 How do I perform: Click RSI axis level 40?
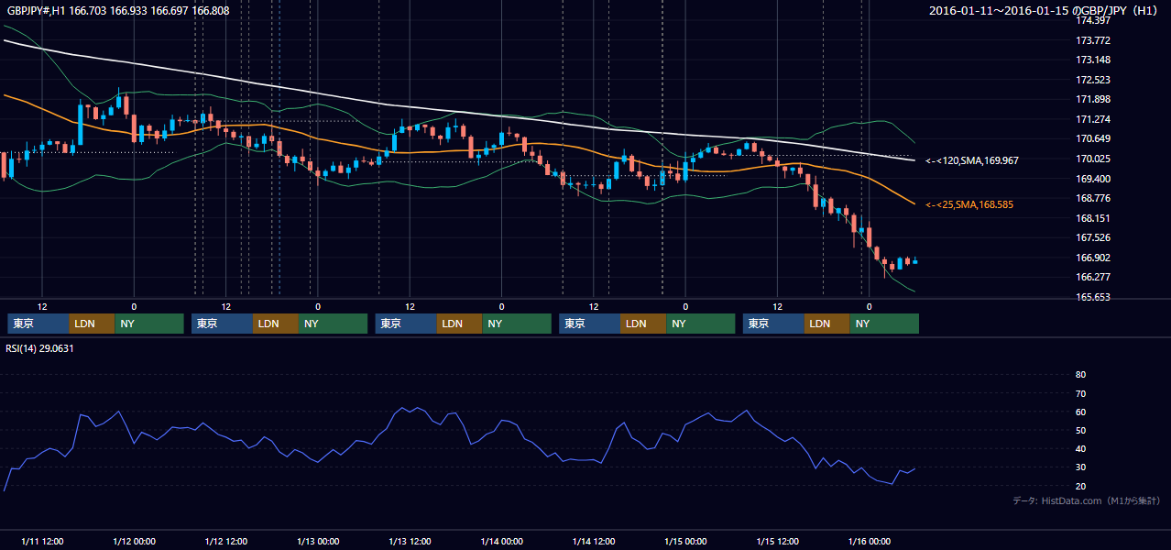pos(1080,449)
